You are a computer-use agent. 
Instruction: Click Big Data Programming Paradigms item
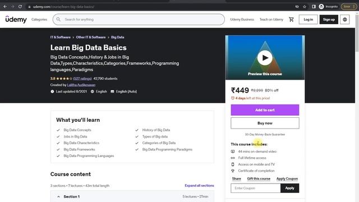[167, 149]
